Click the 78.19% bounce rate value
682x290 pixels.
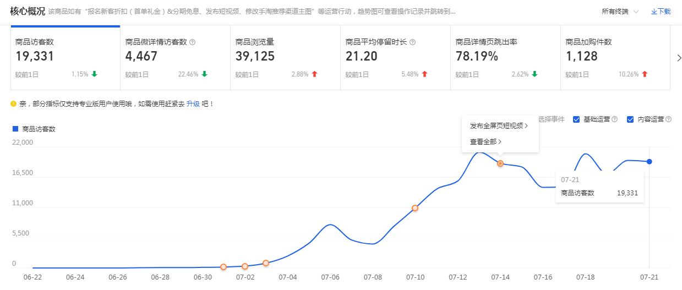click(477, 56)
